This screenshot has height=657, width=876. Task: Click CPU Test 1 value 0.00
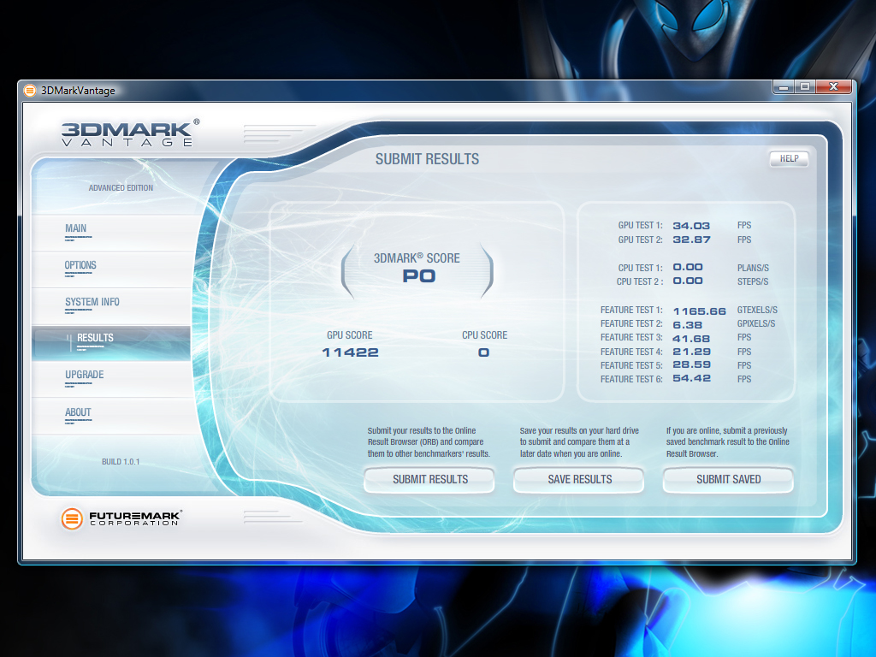coord(688,267)
